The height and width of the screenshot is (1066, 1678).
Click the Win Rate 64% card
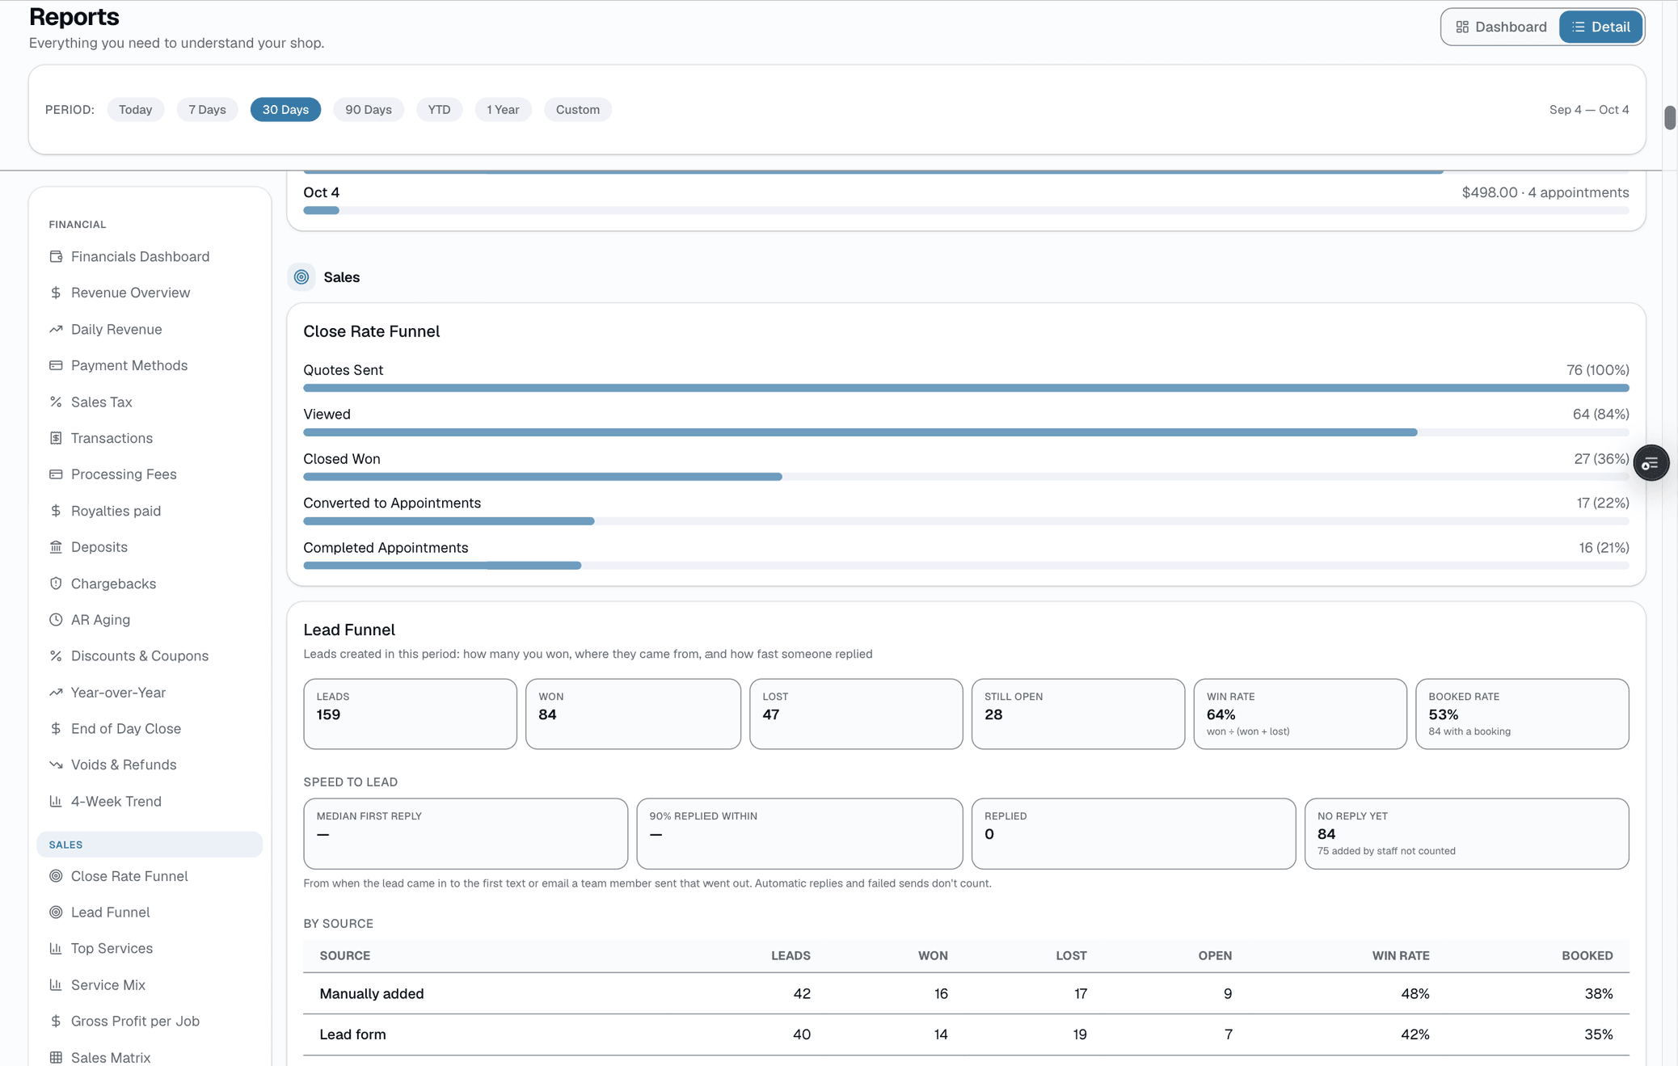point(1300,714)
